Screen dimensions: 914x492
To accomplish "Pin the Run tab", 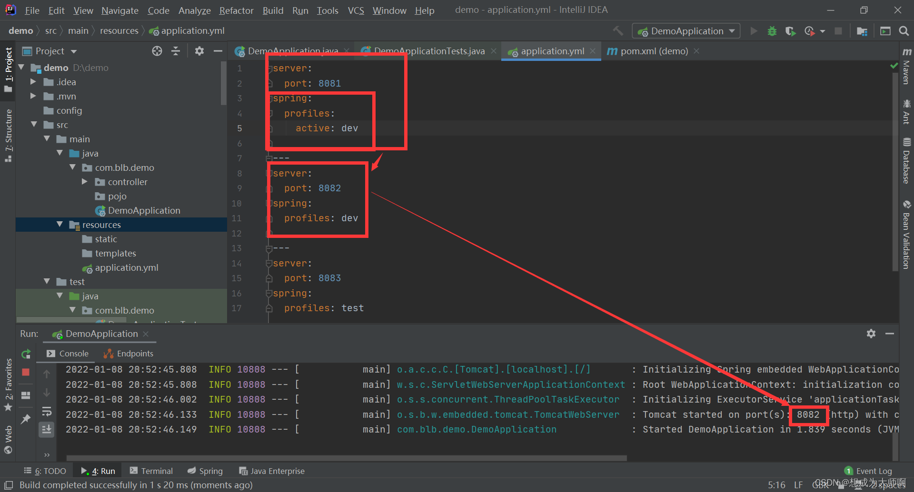I will pos(26,419).
